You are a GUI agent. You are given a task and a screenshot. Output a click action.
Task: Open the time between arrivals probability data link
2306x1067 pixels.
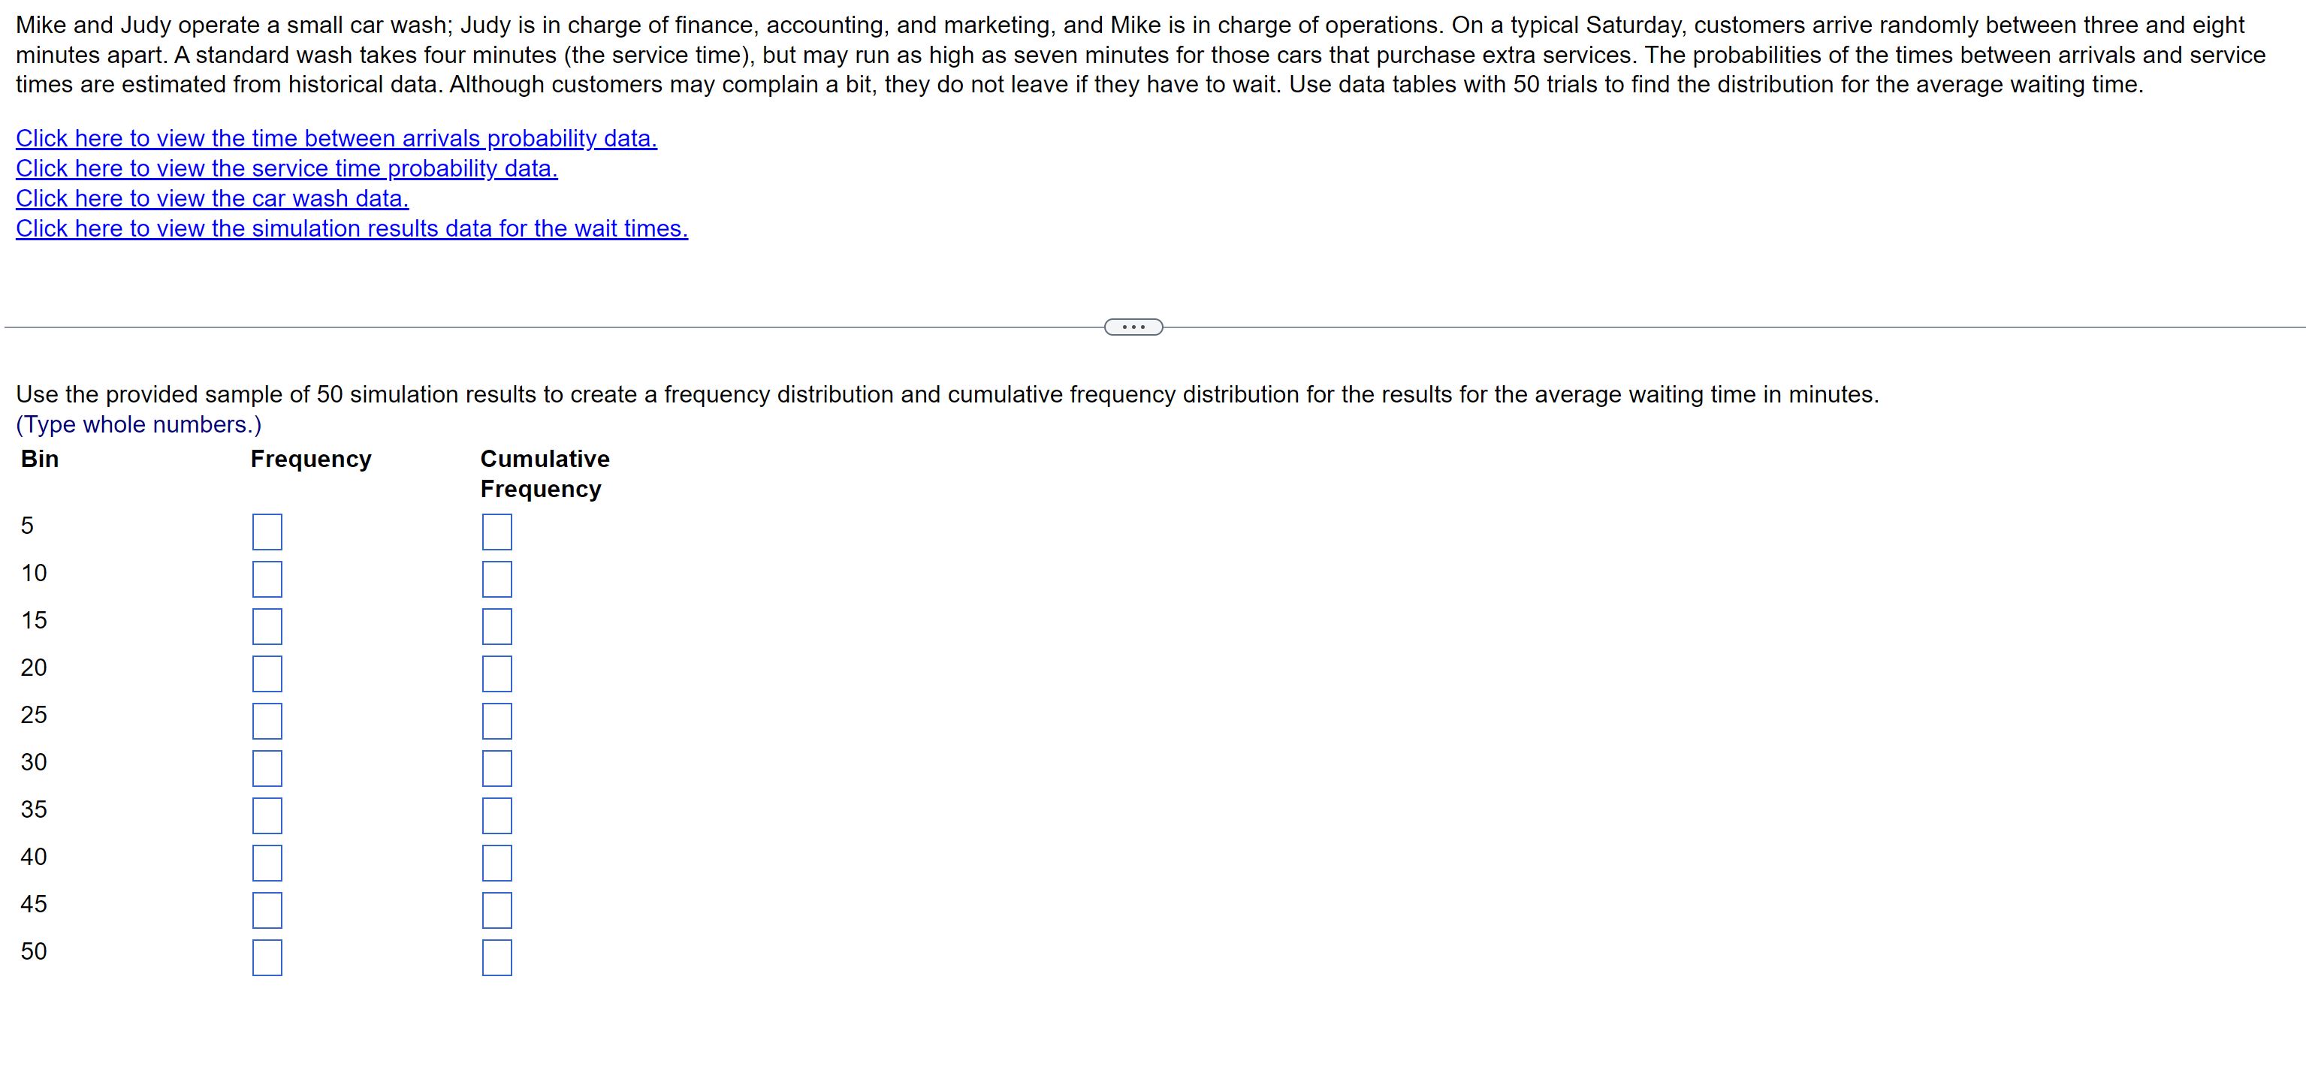click(x=337, y=139)
